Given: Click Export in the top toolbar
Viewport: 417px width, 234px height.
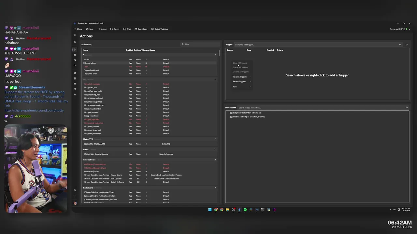Looking at the screenshot, I should 115,29.
